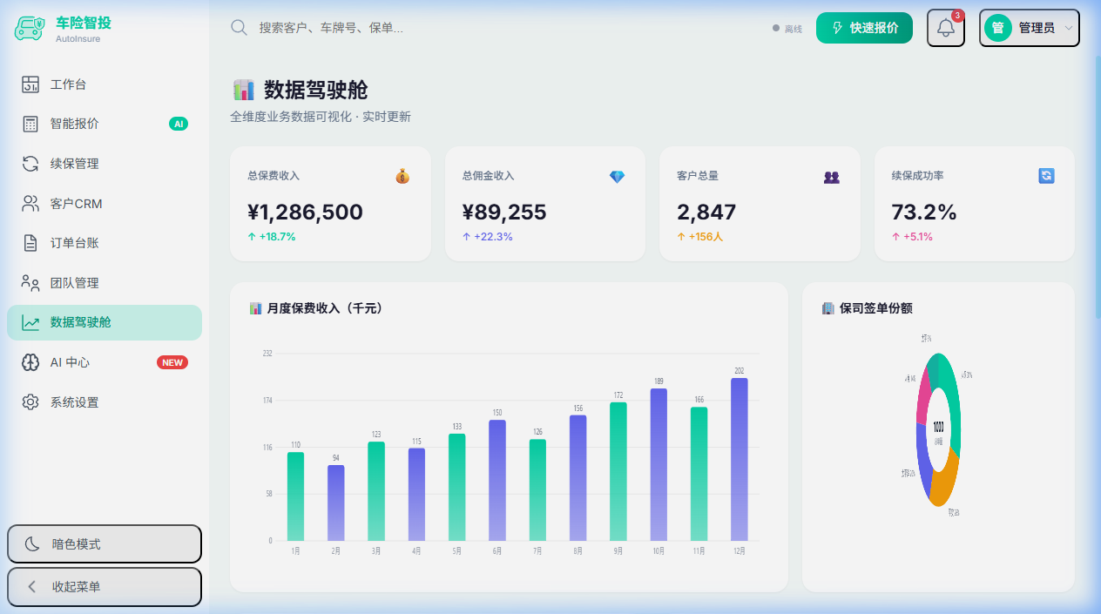Collapse the sidebar via 收起菜单
The width and height of the screenshot is (1101, 614).
coord(104,587)
